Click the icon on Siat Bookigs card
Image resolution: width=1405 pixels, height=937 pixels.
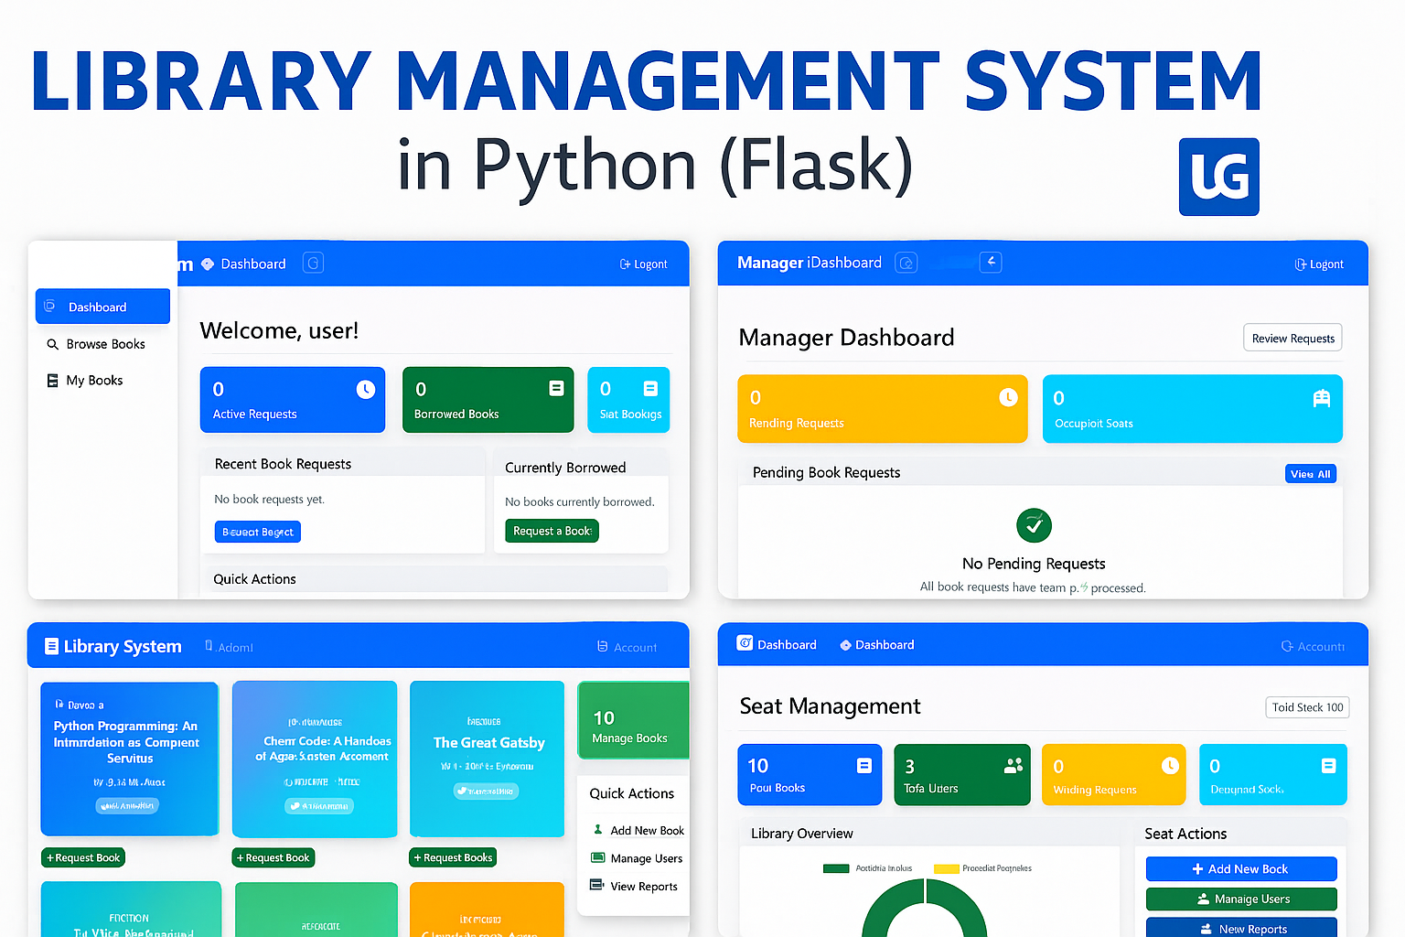(650, 389)
